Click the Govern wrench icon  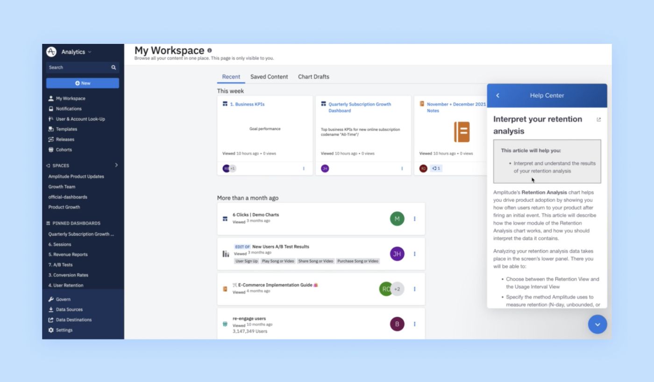(51, 299)
